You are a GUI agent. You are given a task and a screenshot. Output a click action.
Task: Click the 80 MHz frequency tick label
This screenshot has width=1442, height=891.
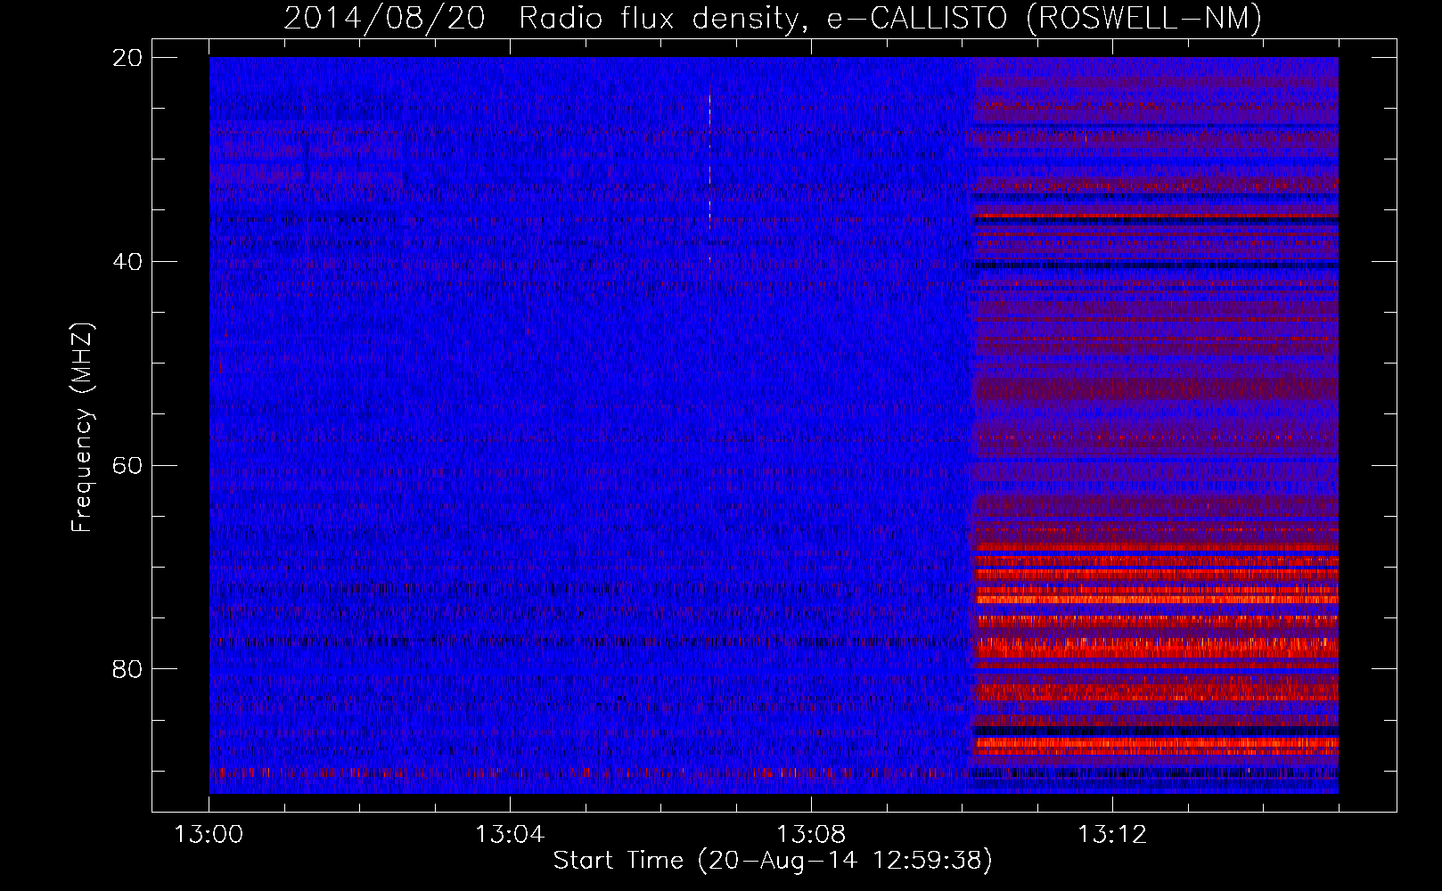click(127, 669)
